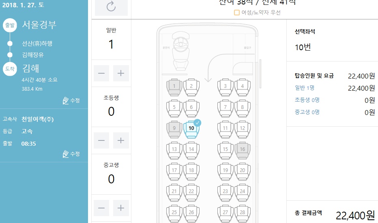Screen dimensions: 378x223
Task: Decrease 초등생 passenger count
Action: (x=101, y=140)
